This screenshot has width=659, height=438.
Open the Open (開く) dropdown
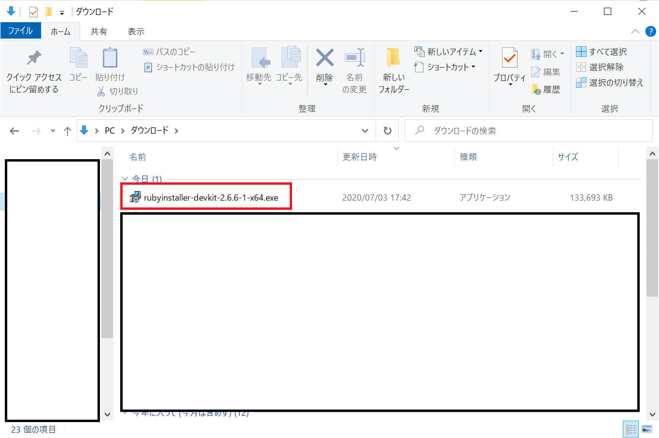(547, 54)
